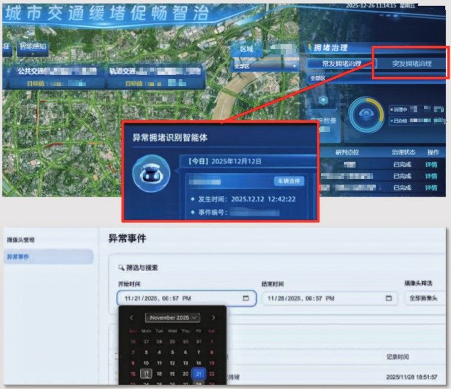Open 摄像头管理 in the sidebar

pos(20,239)
